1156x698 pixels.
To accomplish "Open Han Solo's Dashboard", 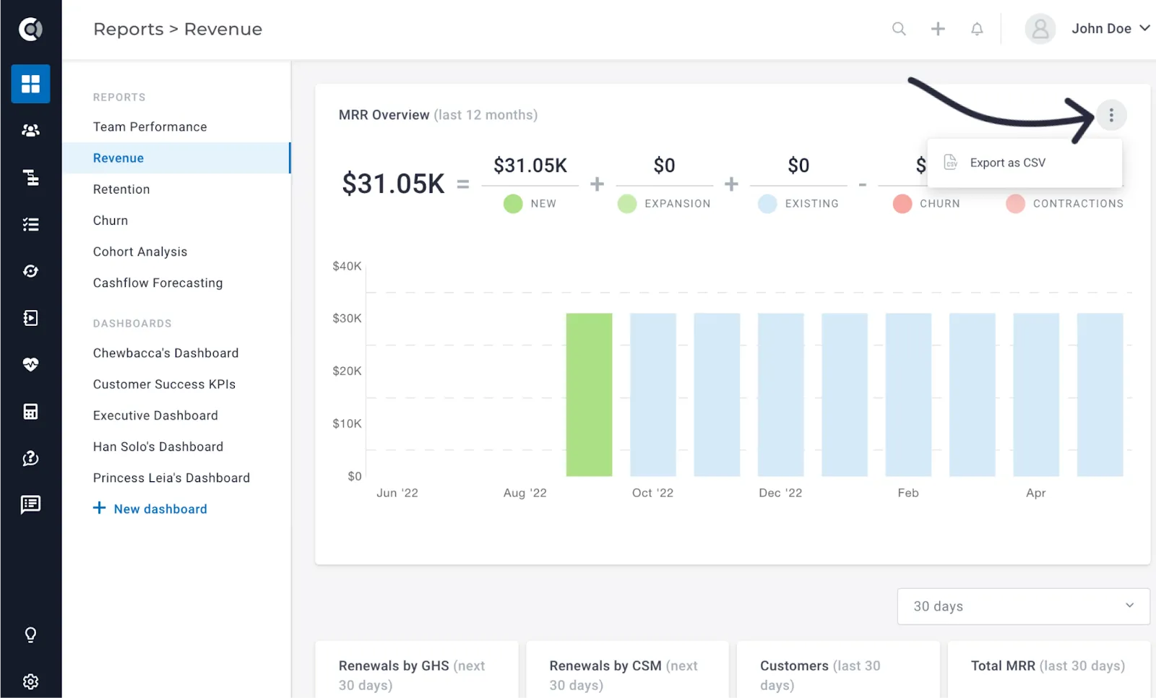I will point(158,447).
